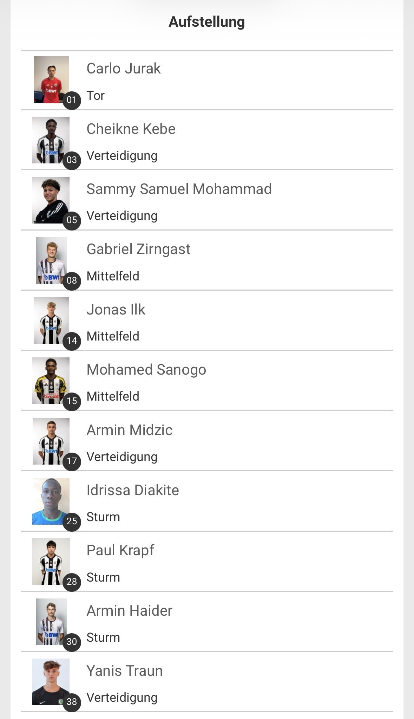The height and width of the screenshot is (719, 414).
Task: Tap the number 17 badge
Action: (72, 461)
